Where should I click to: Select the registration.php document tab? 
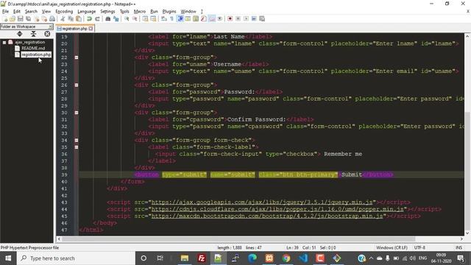tap(75, 29)
